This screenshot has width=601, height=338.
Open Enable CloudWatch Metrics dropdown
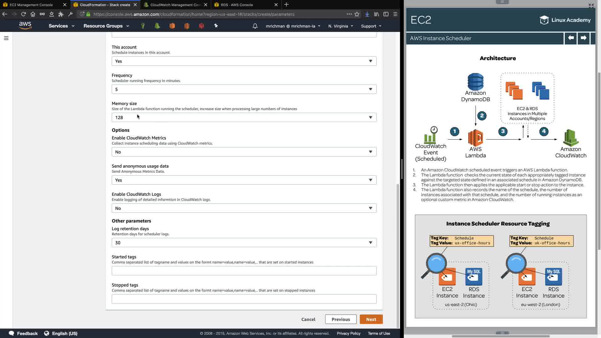244,152
